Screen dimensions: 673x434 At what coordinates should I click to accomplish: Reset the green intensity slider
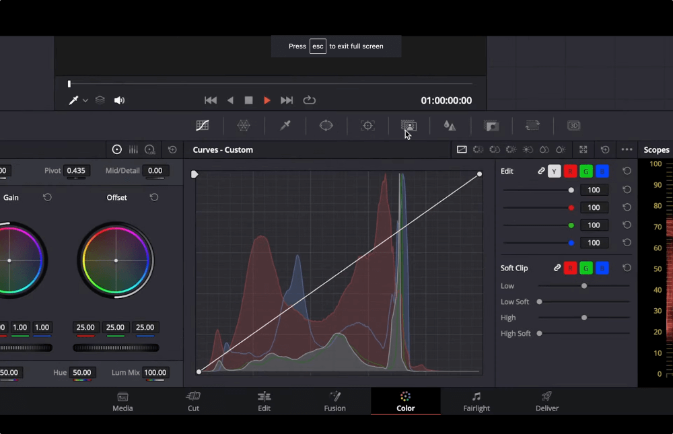[x=627, y=225]
